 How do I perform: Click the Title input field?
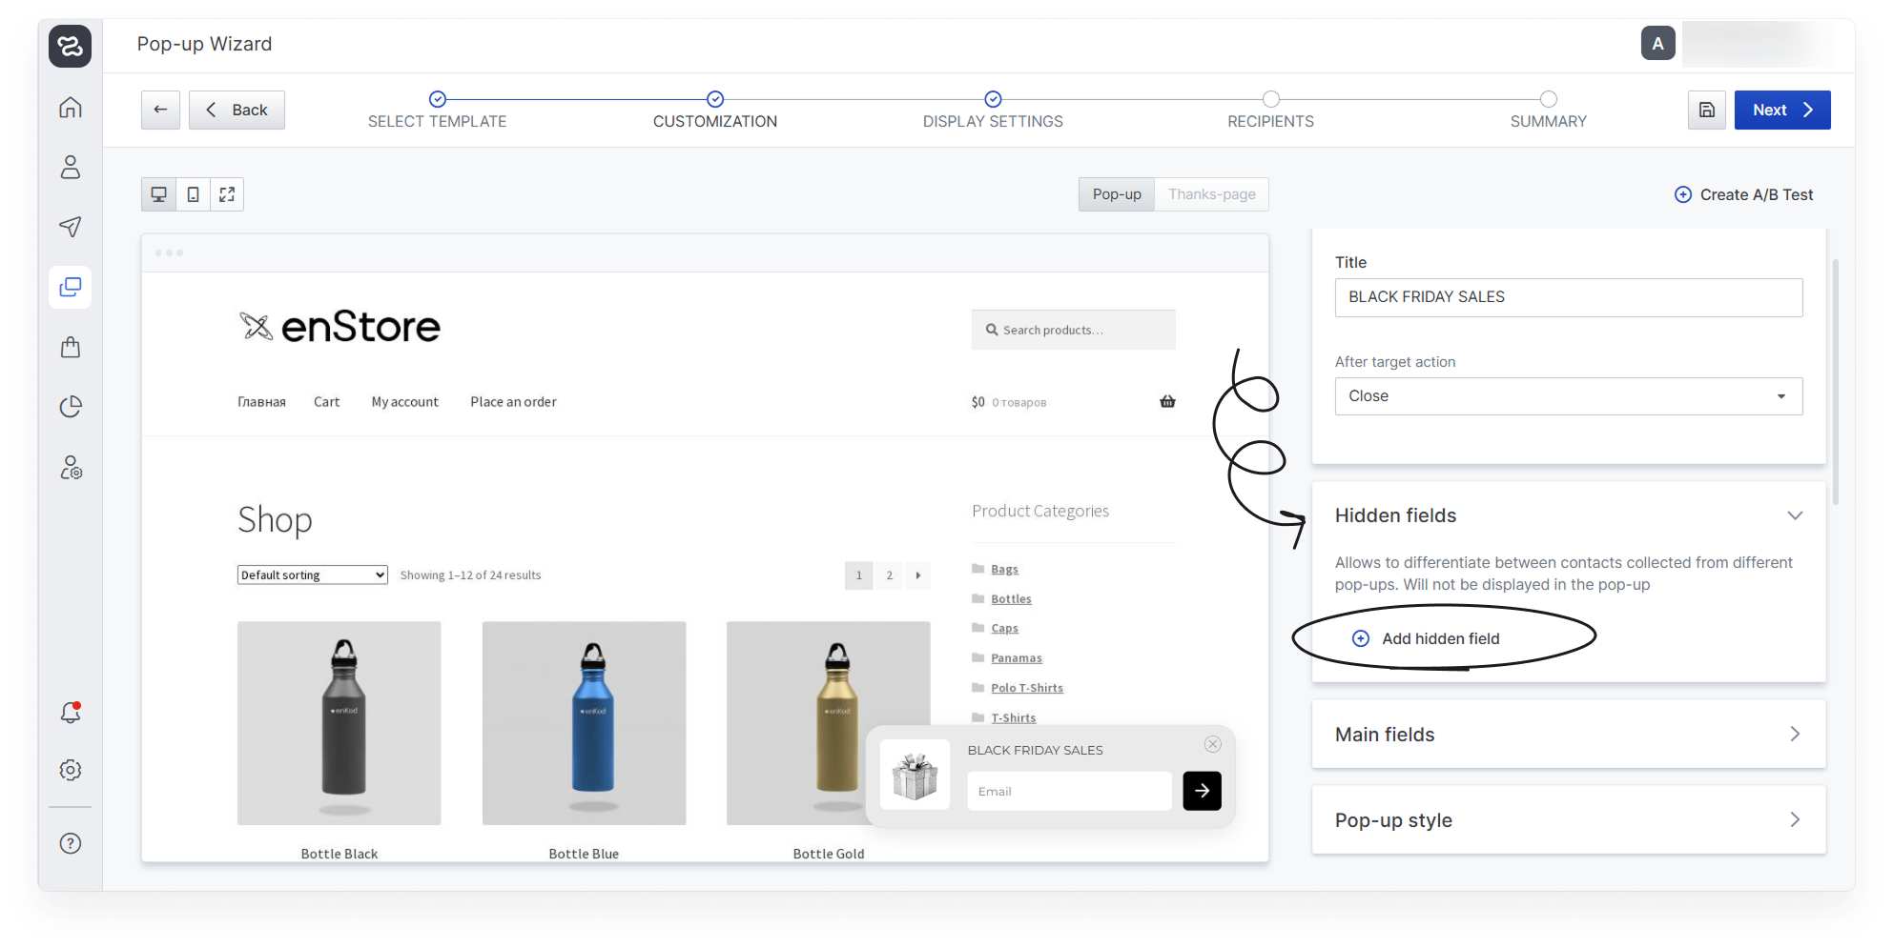pyautogui.click(x=1568, y=297)
